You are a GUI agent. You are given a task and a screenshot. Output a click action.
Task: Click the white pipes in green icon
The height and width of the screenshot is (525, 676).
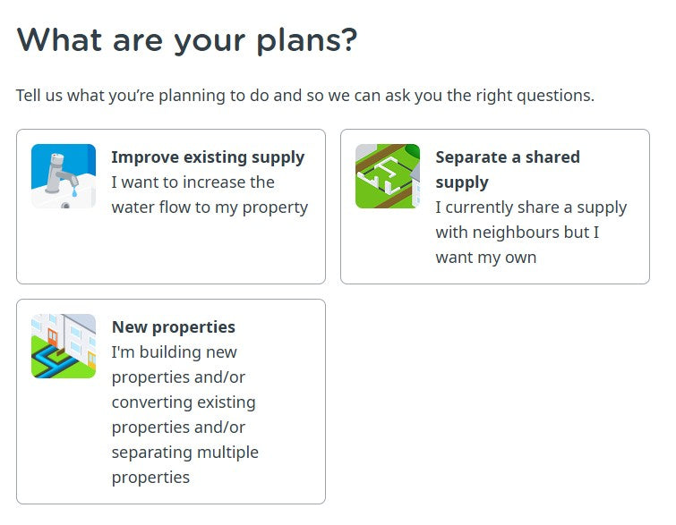click(381, 175)
